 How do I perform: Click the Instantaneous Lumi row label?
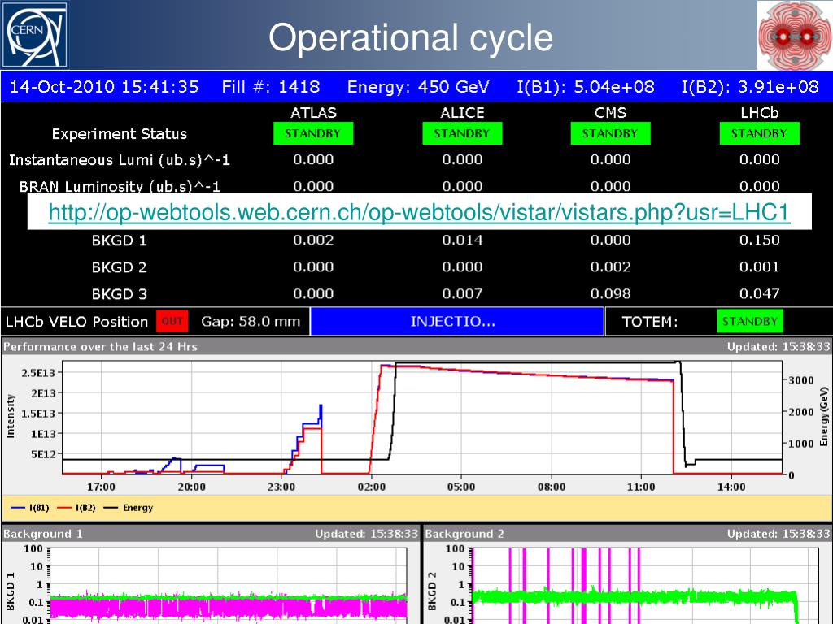[x=120, y=160]
